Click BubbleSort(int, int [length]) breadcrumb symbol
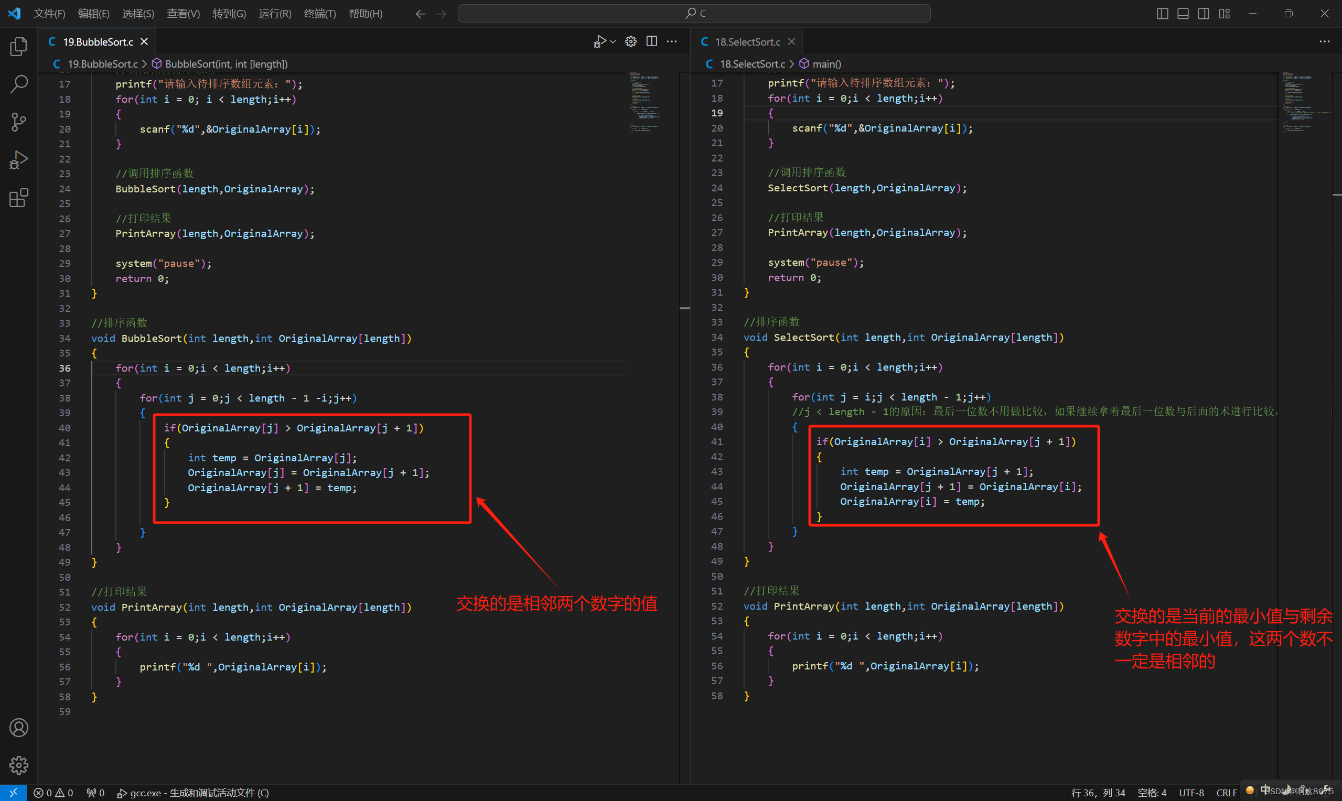This screenshot has width=1342, height=801. 226,63
